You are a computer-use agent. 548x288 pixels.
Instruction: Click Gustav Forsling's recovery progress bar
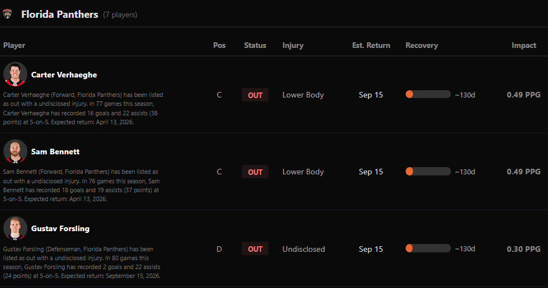(x=428, y=248)
